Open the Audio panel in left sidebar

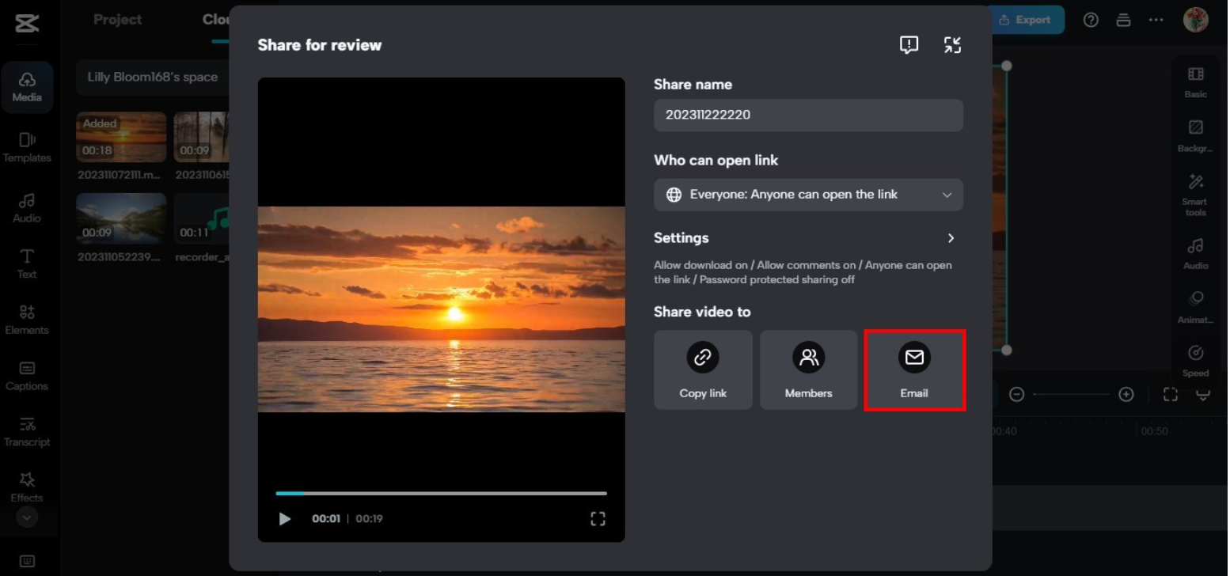28,207
